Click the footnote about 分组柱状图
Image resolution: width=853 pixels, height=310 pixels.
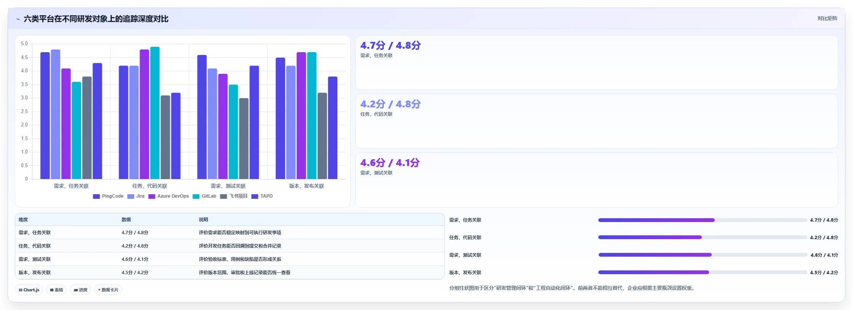click(x=573, y=288)
